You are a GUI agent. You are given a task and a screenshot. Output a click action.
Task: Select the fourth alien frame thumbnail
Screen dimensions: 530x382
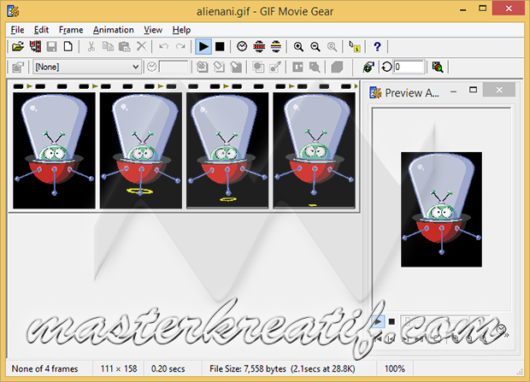314,150
